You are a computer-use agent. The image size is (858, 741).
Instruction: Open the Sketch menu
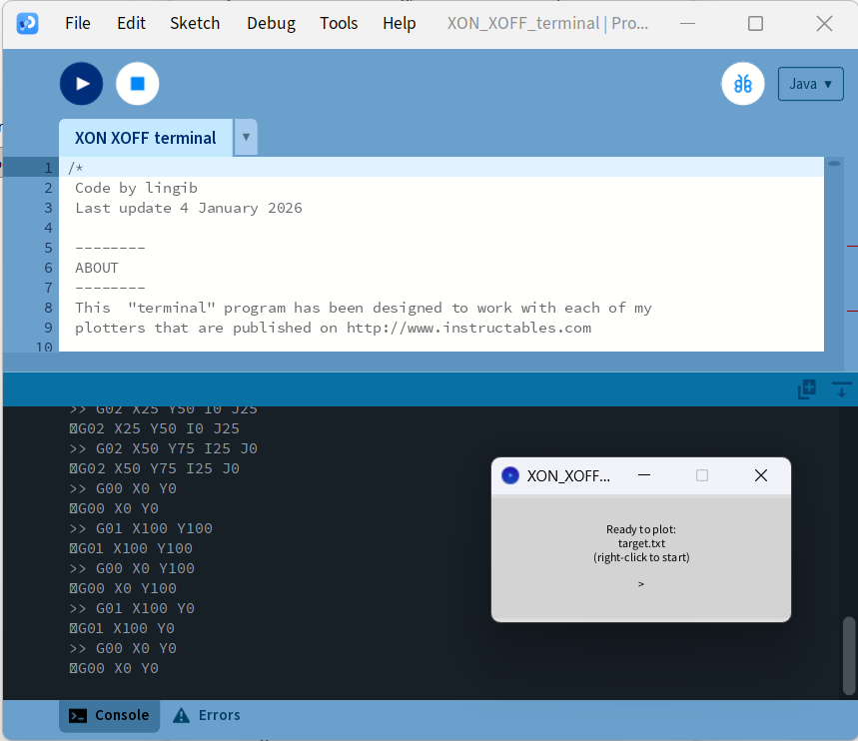pos(195,24)
